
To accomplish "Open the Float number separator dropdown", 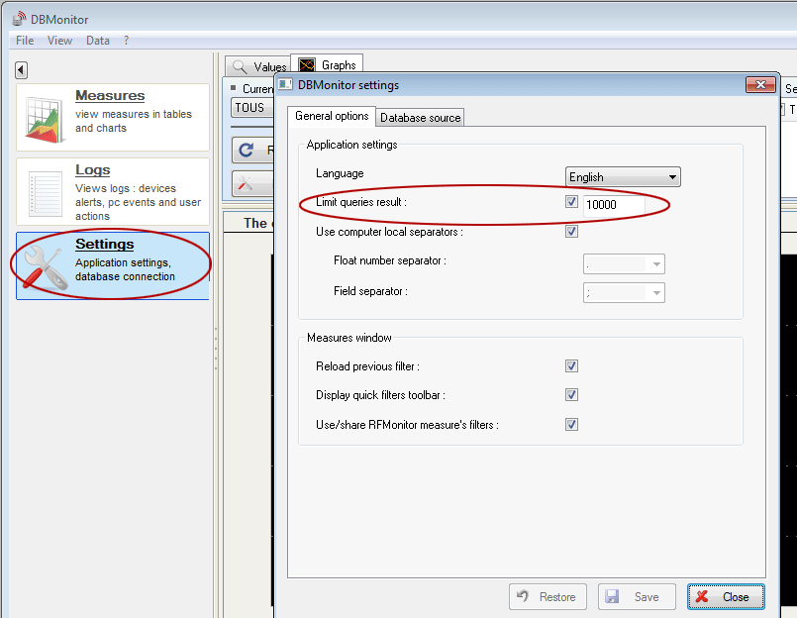I will coord(624,264).
